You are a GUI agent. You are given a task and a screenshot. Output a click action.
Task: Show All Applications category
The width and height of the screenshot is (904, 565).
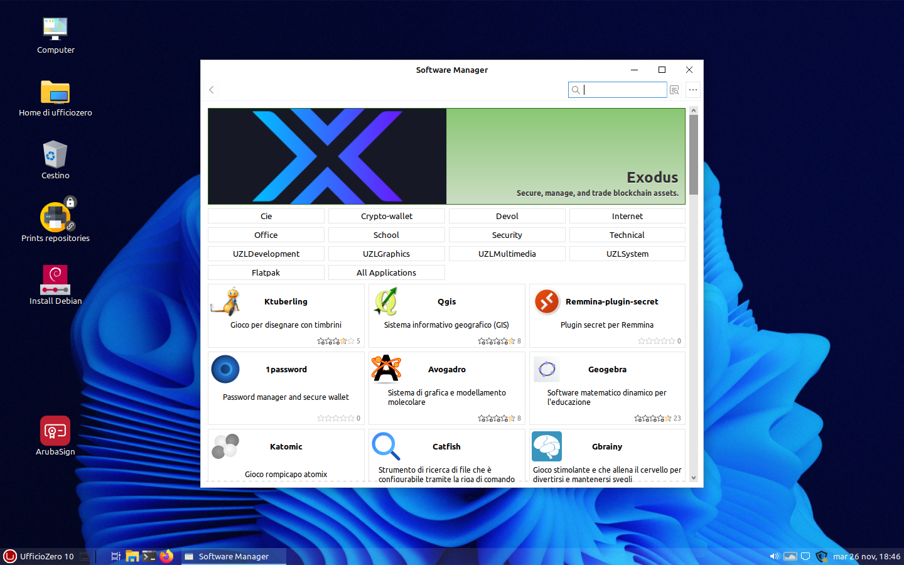point(387,272)
